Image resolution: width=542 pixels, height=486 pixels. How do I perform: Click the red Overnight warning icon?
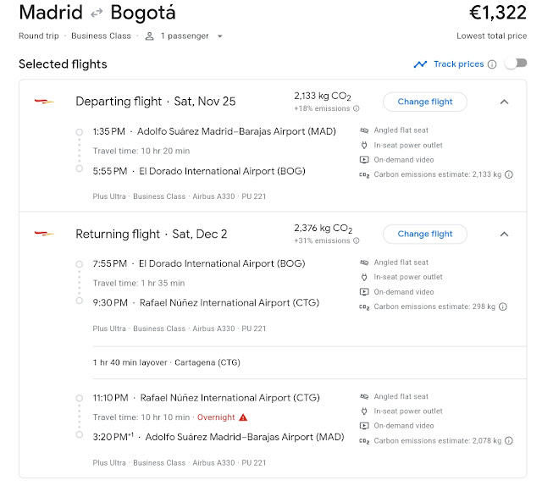coord(243,417)
